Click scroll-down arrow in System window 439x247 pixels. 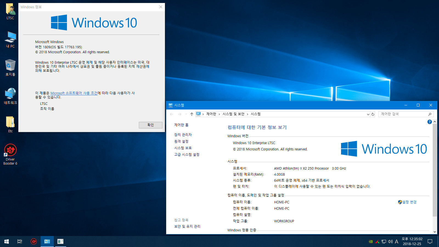[435, 232]
